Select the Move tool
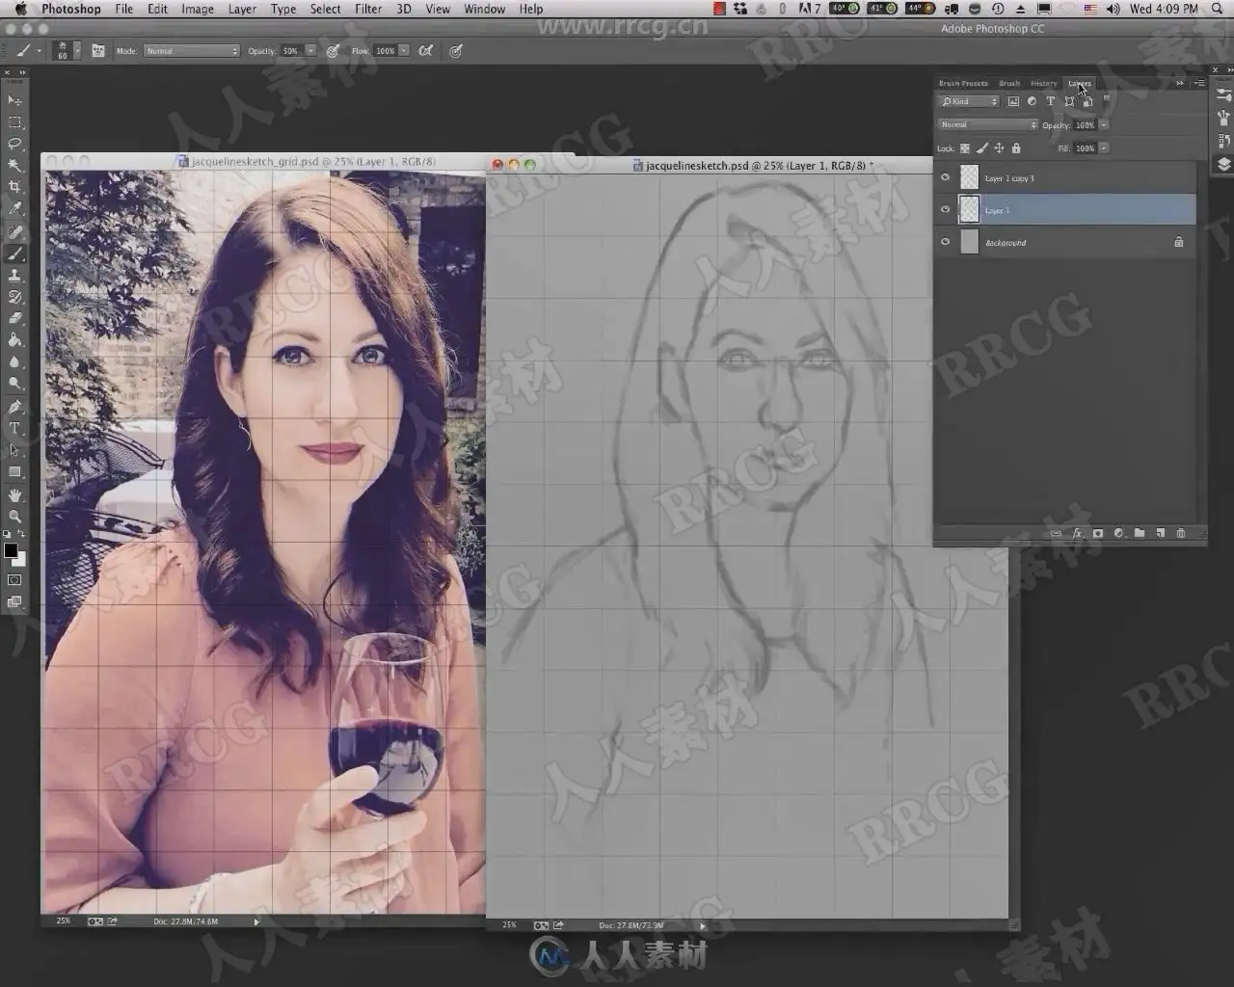1234x987 pixels. click(x=14, y=100)
